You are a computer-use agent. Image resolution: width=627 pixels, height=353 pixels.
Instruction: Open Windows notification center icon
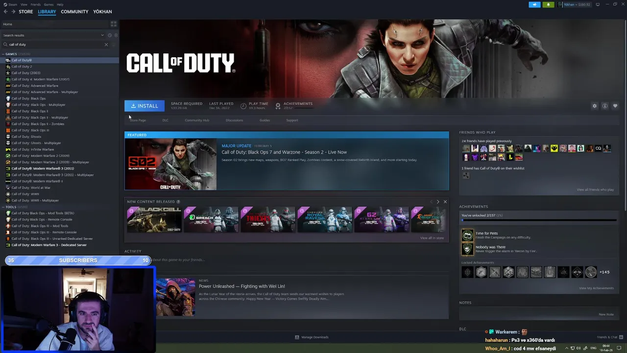point(619,348)
